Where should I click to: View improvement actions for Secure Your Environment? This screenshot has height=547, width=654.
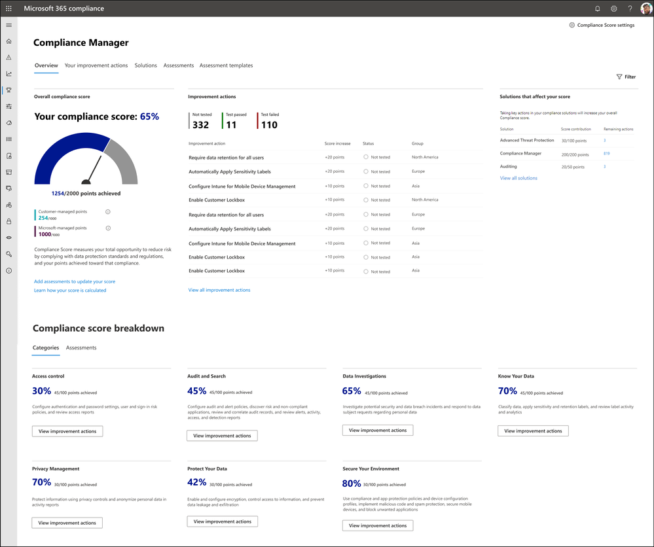[x=378, y=525]
